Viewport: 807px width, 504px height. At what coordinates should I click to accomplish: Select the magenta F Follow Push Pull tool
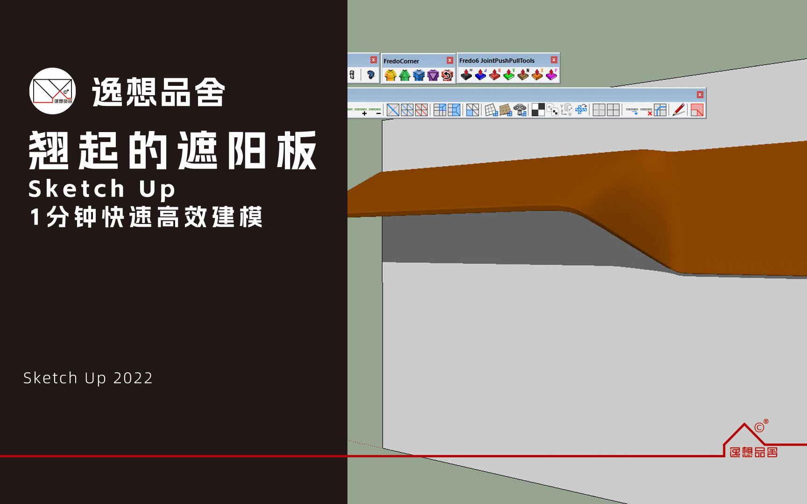point(552,75)
